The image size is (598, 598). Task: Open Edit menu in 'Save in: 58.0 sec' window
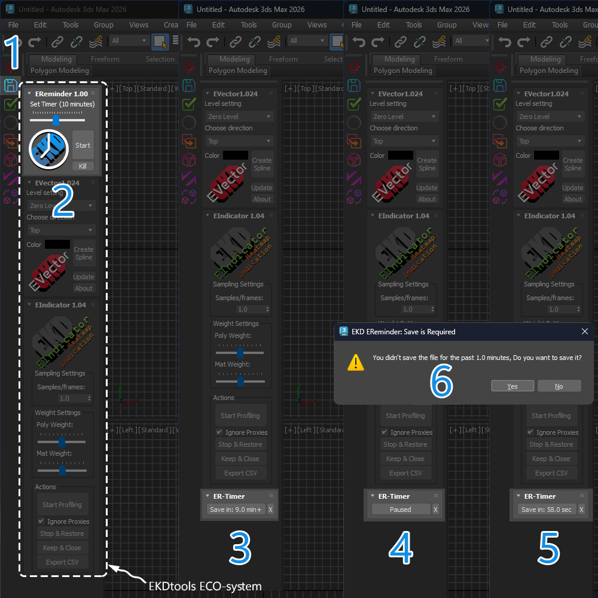pos(529,25)
